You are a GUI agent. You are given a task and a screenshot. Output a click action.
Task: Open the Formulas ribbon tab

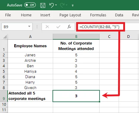pos(98,15)
